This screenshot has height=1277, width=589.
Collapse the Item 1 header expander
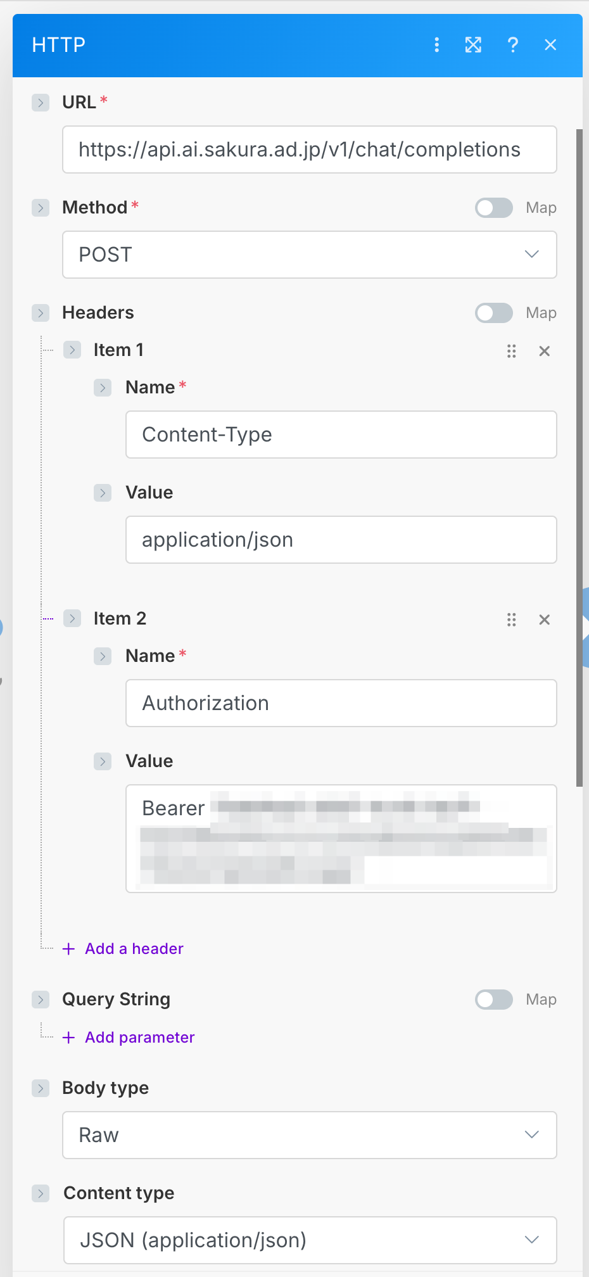[x=72, y=350]
